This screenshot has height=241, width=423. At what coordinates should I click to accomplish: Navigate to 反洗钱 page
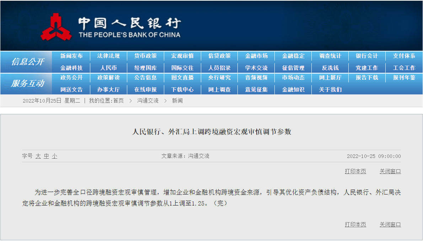tap(330, 68)
